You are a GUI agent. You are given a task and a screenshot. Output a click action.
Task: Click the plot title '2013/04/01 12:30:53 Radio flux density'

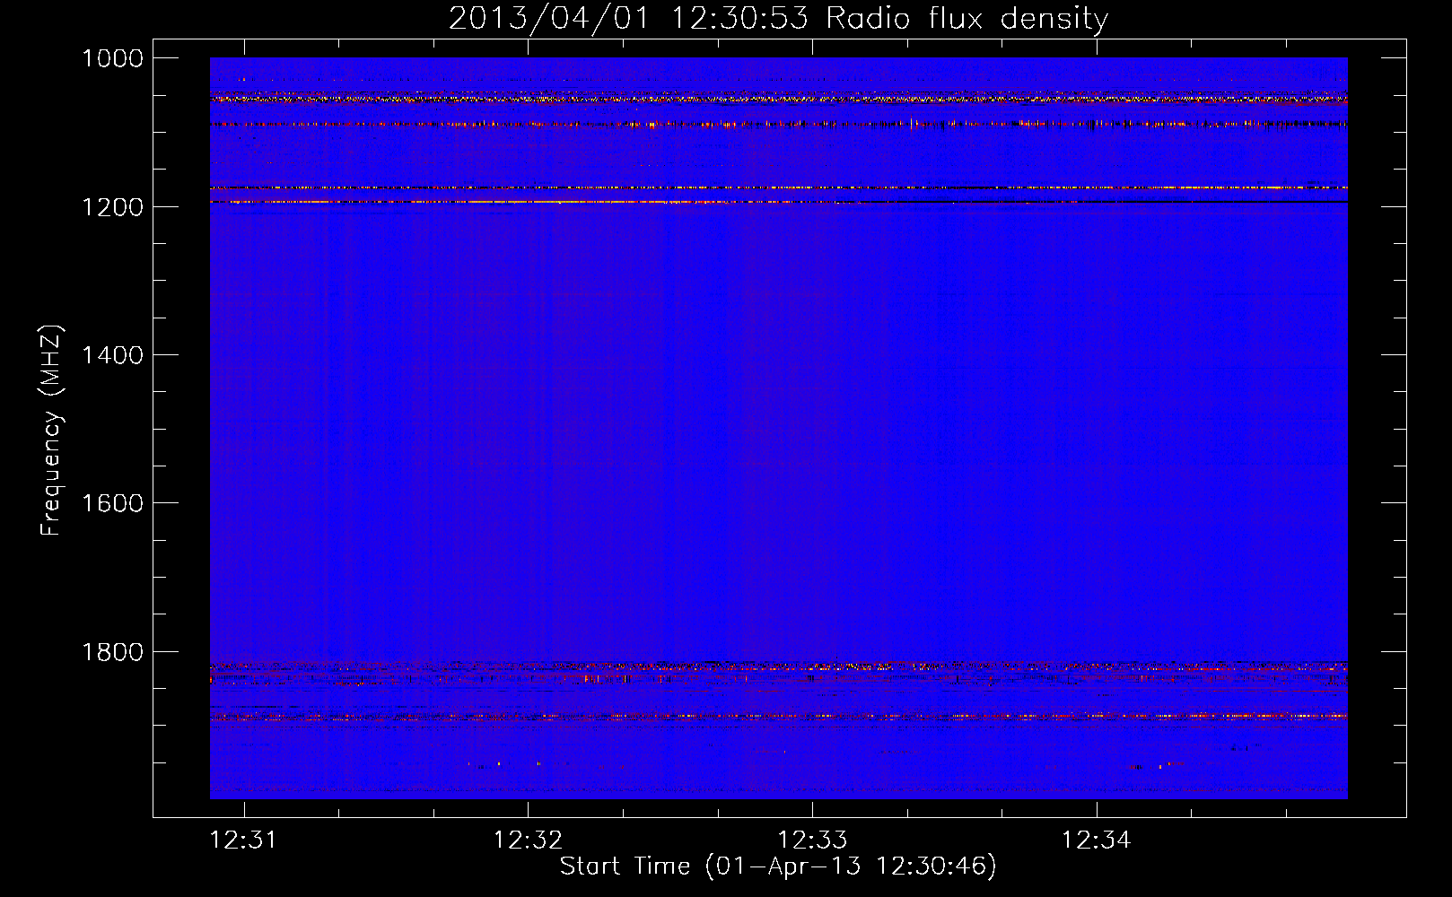(x=778, y=18)
